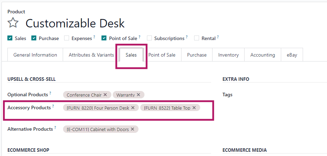The width and height of the screenshot is (327, 156).
Task: Open the General Information tab
Action: 35,55
